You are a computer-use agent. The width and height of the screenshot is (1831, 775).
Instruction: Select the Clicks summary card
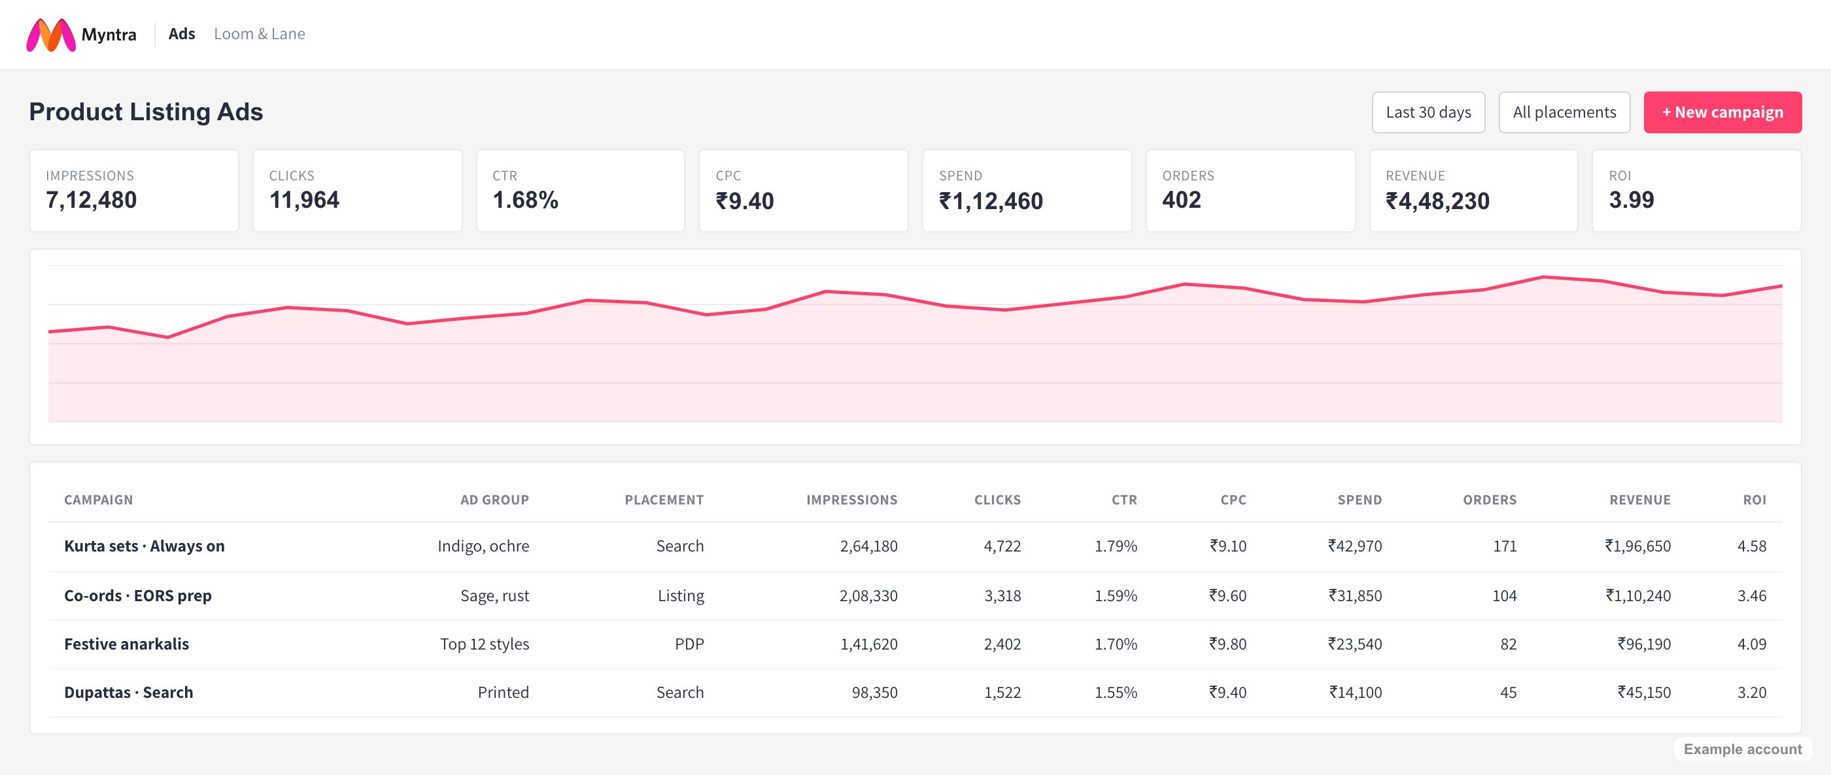358,190
